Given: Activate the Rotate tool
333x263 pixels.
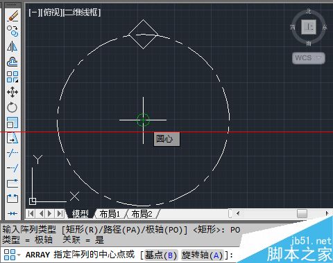Looking at the screenshot, I should pos(12,107).
